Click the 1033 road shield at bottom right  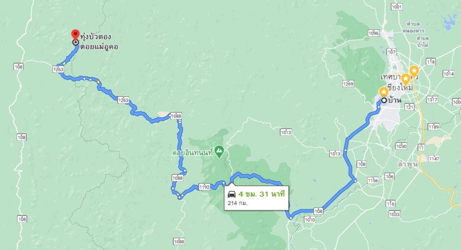tap(394, 214)
